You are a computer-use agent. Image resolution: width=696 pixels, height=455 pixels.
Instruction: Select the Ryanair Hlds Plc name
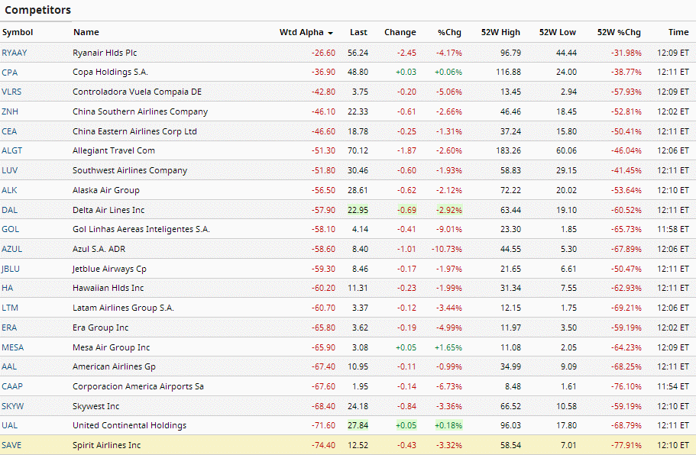point(105,53)
